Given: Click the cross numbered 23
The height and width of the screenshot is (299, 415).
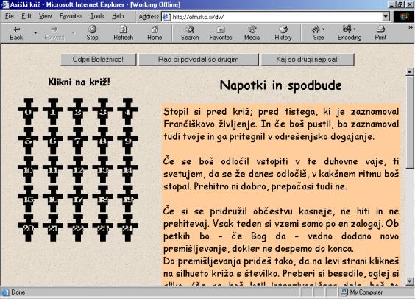Looking at the screenshot, I should click(x=103, y=228).
